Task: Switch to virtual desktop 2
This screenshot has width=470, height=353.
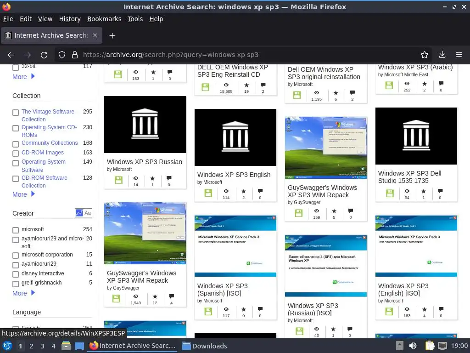Action: [32, 346]
